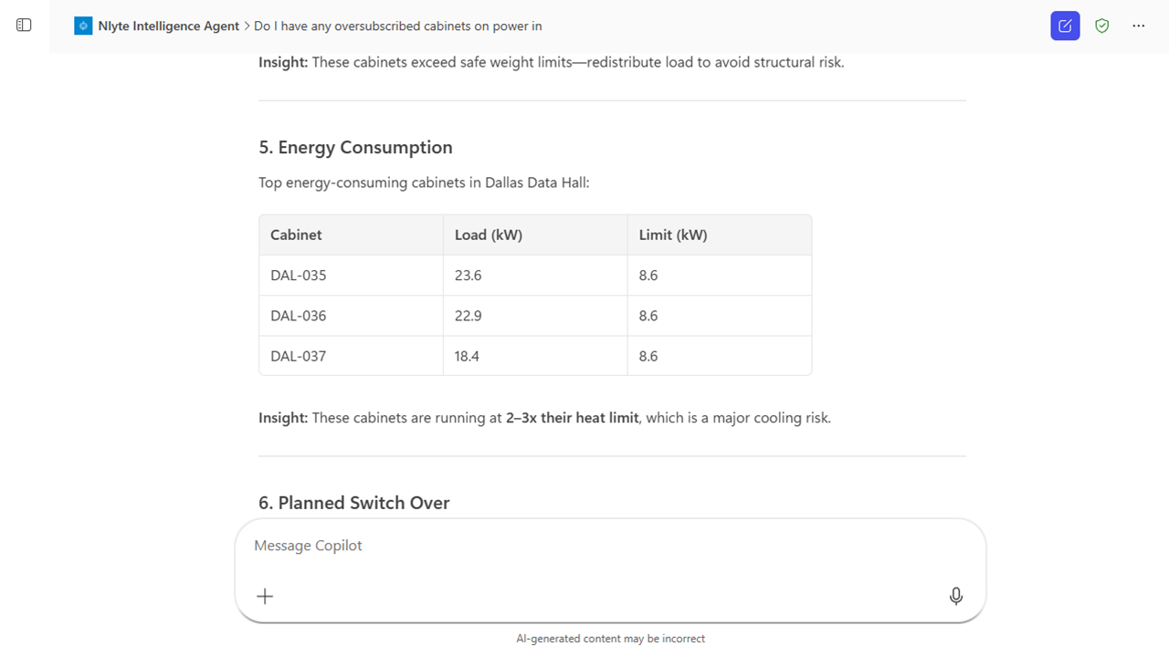This screenshot has width=1169, height=657.
Task: Activate the microphone voice input
Action: coord(956,596)
